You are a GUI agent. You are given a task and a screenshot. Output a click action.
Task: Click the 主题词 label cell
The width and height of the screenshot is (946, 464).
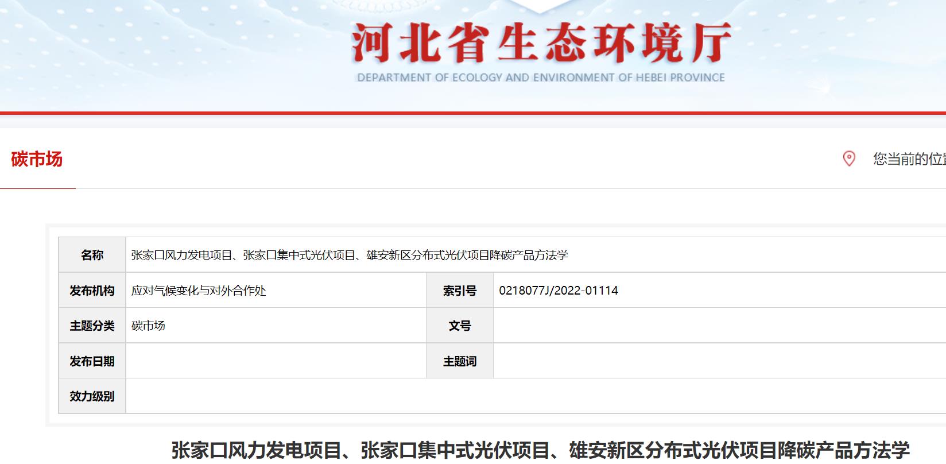(459, 361)
